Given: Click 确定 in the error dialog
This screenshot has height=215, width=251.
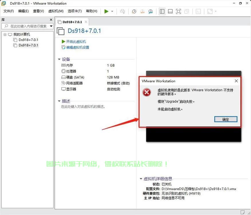Looking at the screenshot, I should tap(226, 120).
